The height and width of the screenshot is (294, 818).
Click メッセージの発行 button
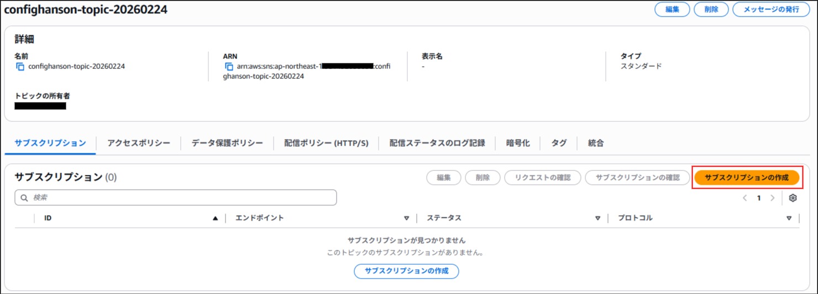click(771, 9)
